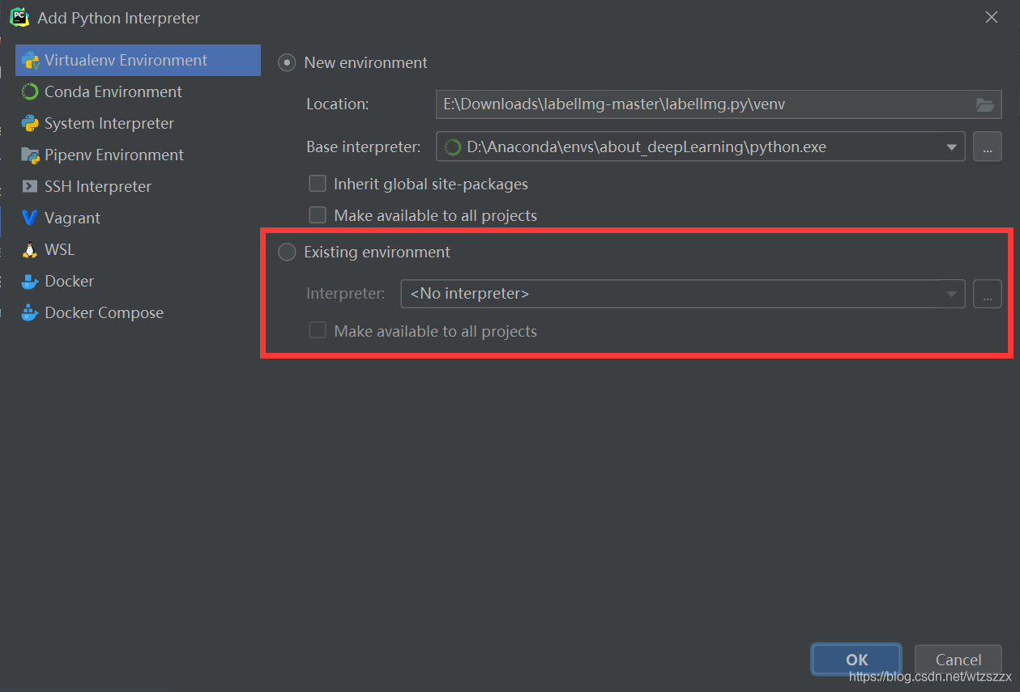Close the Add Python Interpreter dialog

point(991,17)
